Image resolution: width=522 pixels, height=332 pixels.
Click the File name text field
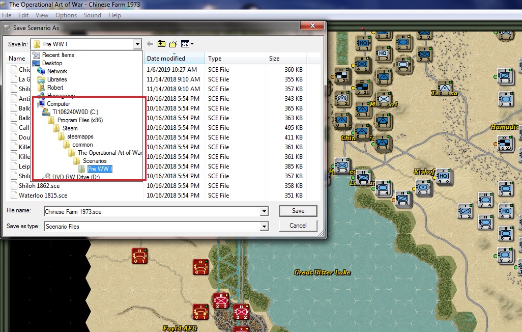point(153,211)
